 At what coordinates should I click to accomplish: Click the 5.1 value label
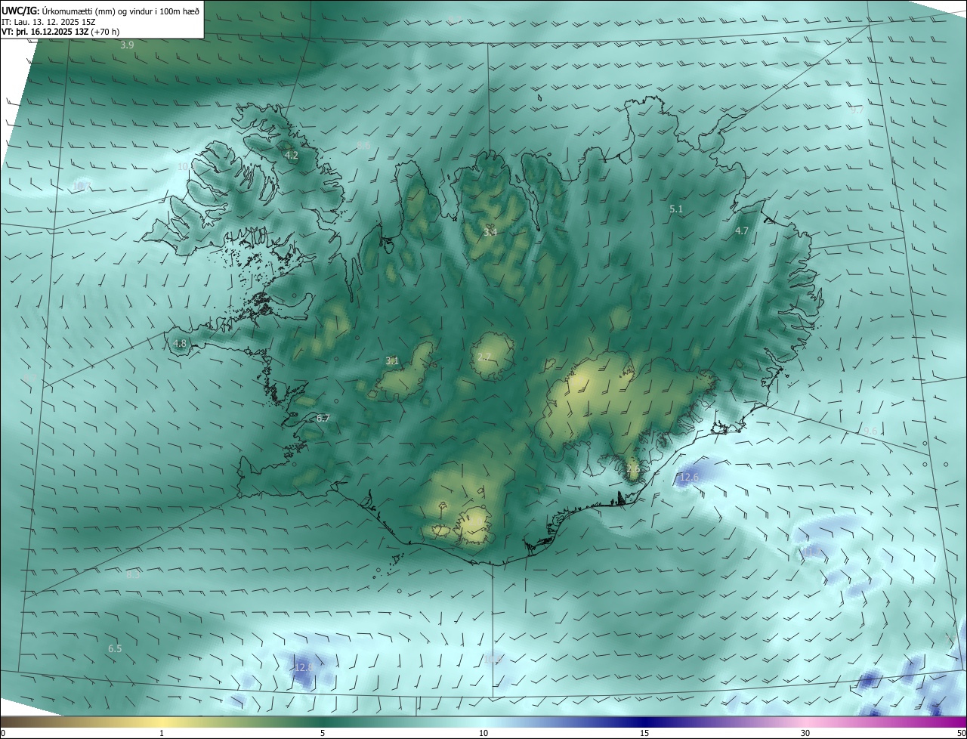(676, 209)
